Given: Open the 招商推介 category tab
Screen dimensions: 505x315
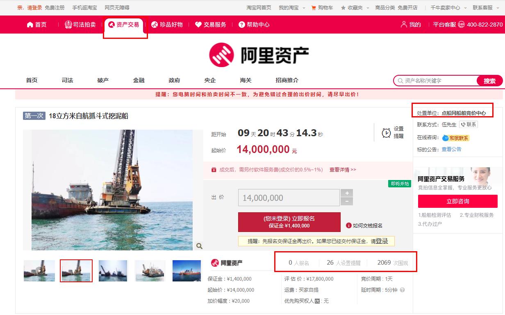Looking at the screenshot, I should click(x=287, y=80).
